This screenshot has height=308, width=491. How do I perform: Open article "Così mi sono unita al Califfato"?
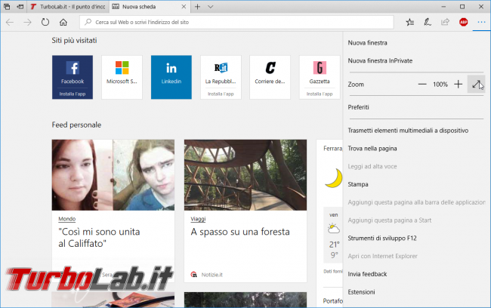coord(99,238)
